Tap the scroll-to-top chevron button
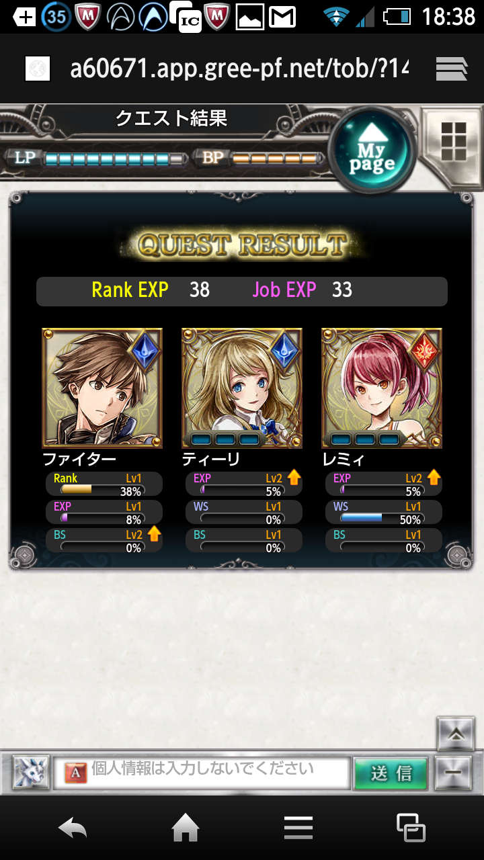 point(456,734)
